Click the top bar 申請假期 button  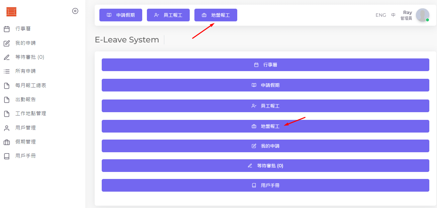click(x=121, y=15)
